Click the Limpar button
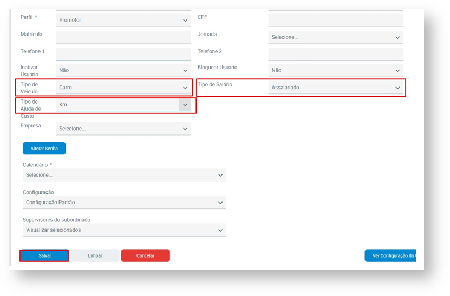 click(95, 255)
